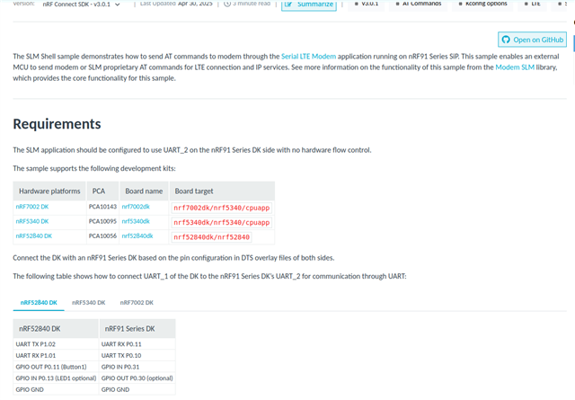Click the UART TX P1.02 cell
575x400 pixels.
coord(56,344)
